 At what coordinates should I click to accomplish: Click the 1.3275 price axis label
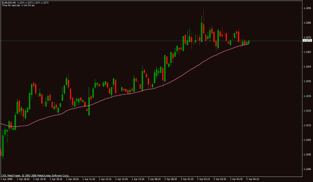coord(307,37)
